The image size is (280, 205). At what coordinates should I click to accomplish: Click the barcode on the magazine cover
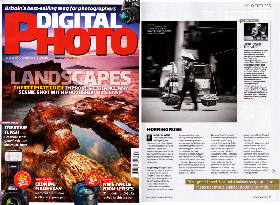coord(135,163)
